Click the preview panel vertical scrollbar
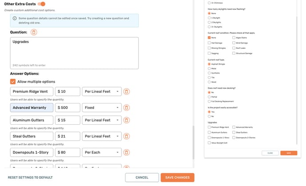The height and width of the screenshot is (186, 306). (297, 80)
